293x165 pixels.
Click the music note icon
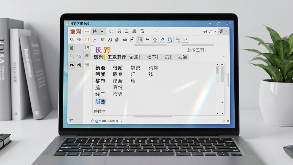tap(110, 40)
